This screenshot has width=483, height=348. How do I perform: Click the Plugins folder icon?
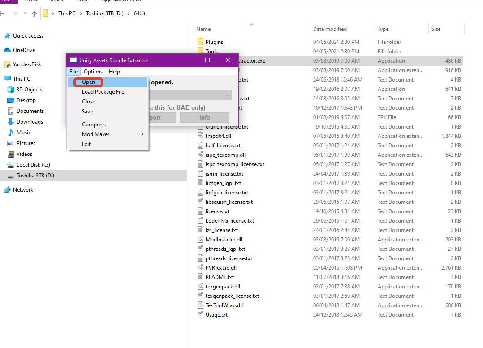click(x=201, y=42)
